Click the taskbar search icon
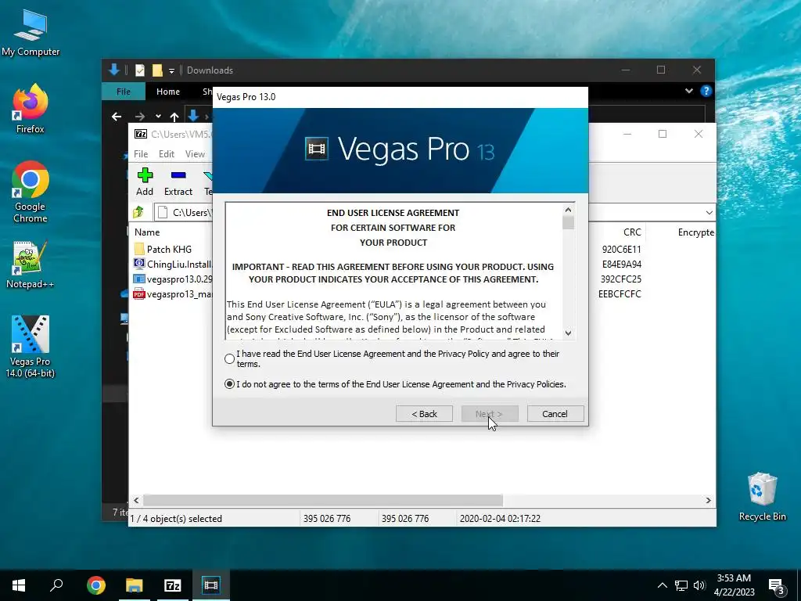801x601 pixels. pos(56,585)
